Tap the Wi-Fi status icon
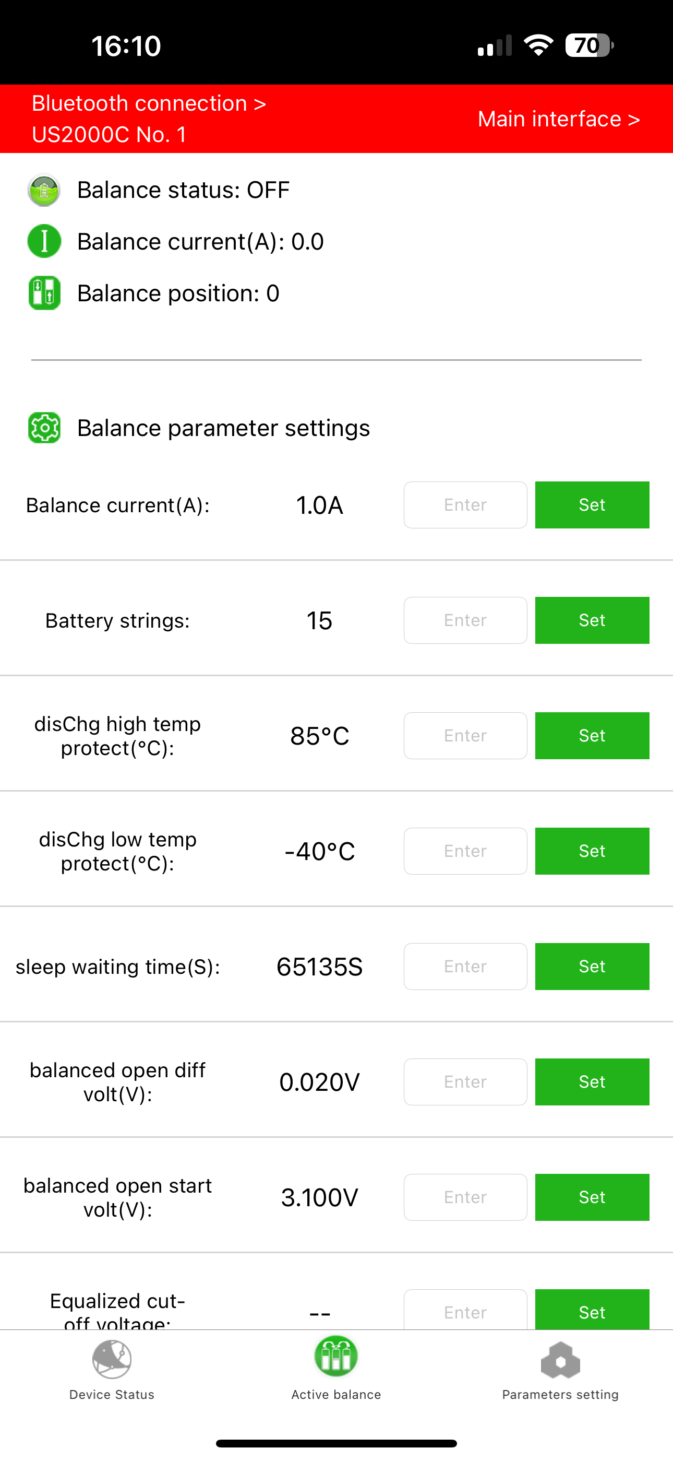 538,45
